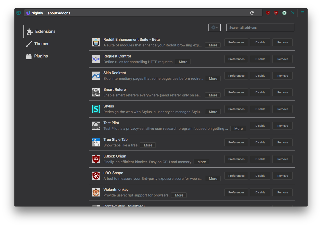This screenshot has height=227, width=322.
Task: Remove the Skip Redirect extension
Action: pos(283,76)
